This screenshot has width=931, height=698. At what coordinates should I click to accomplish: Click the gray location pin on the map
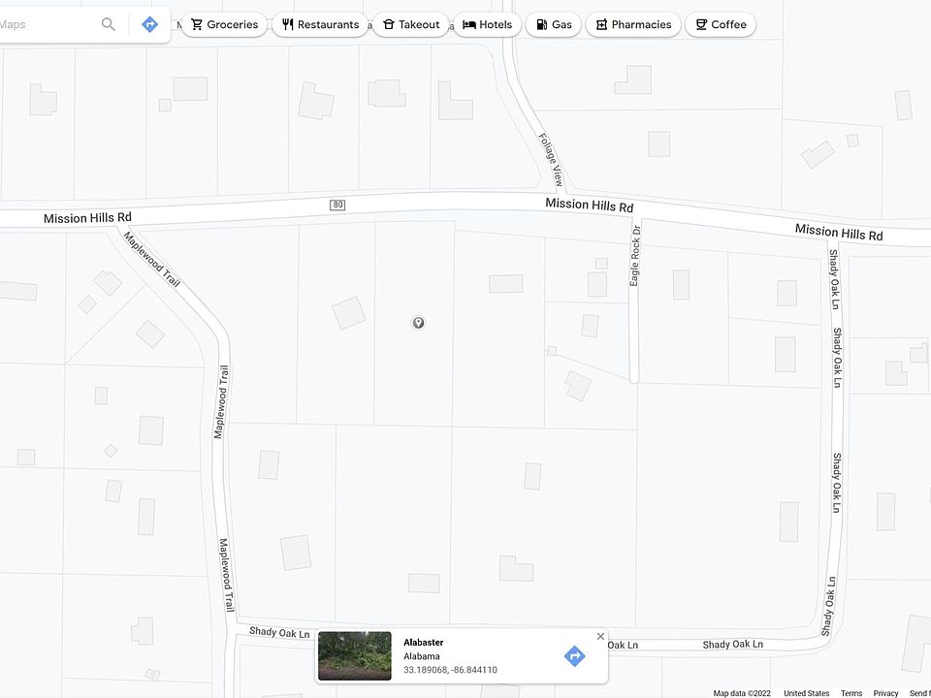418,322
